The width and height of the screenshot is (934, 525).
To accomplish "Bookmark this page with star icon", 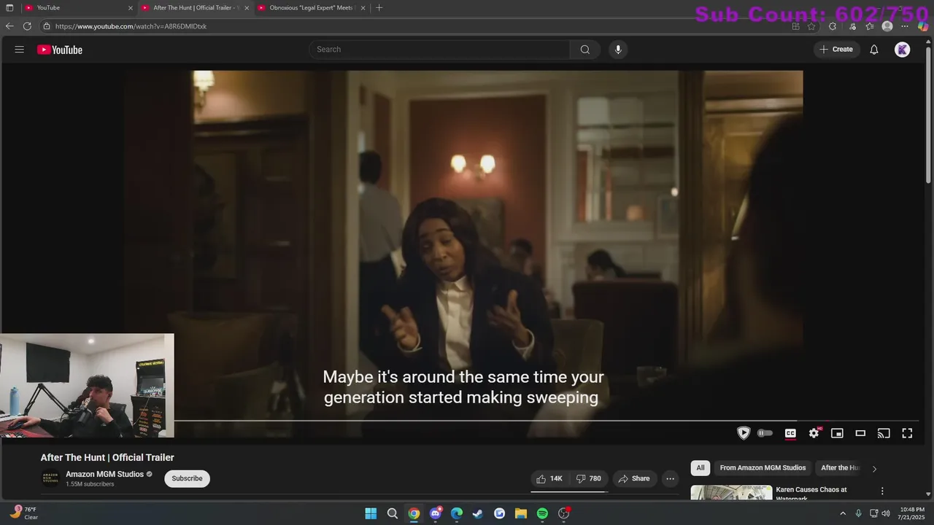I will (811, 26).
